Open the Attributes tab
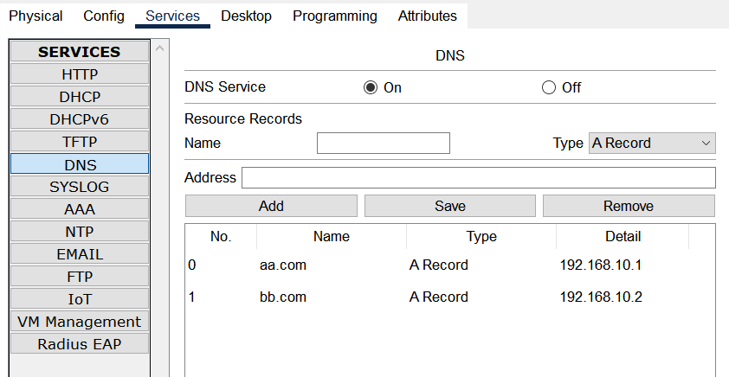 427,16
